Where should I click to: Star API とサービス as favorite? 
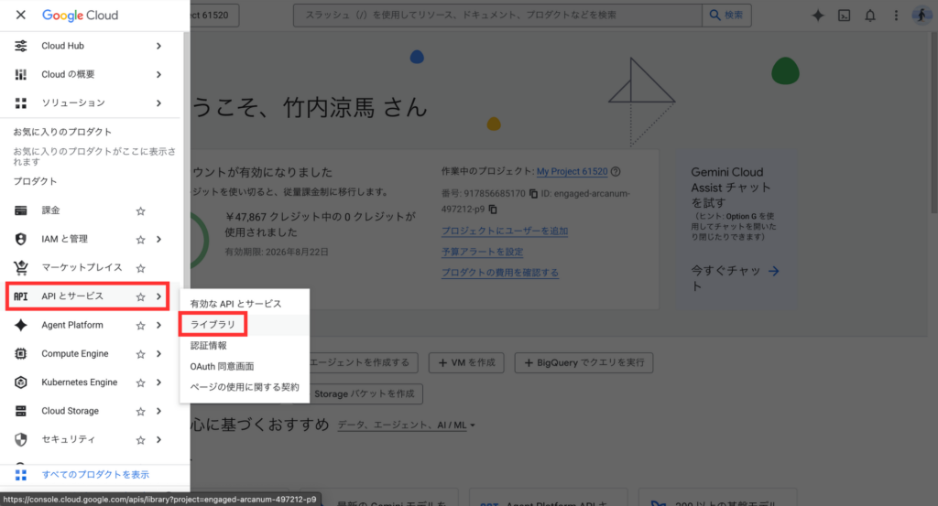point(140,296)
